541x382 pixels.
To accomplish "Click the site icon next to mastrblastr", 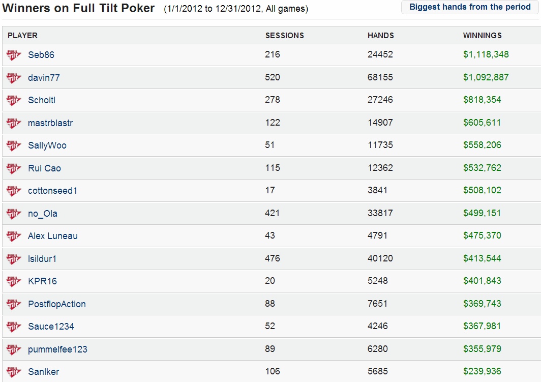I will tap(14, 123).
